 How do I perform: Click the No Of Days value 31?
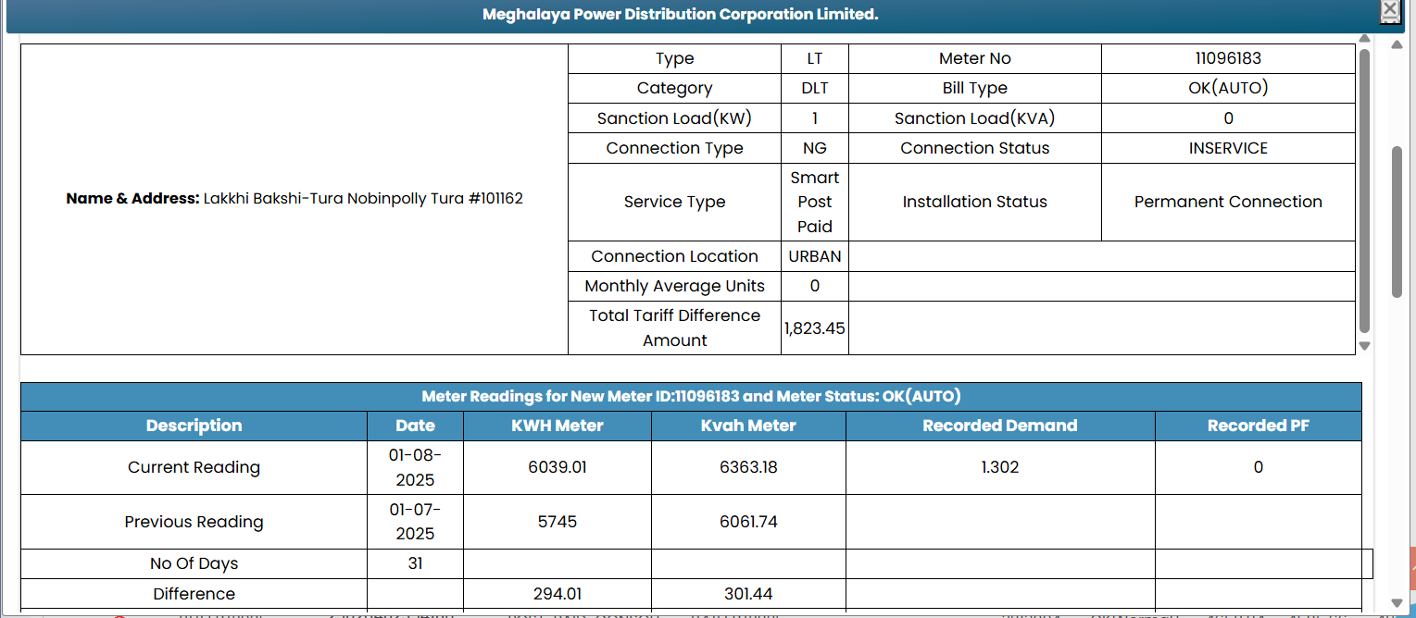coord(415,563)
